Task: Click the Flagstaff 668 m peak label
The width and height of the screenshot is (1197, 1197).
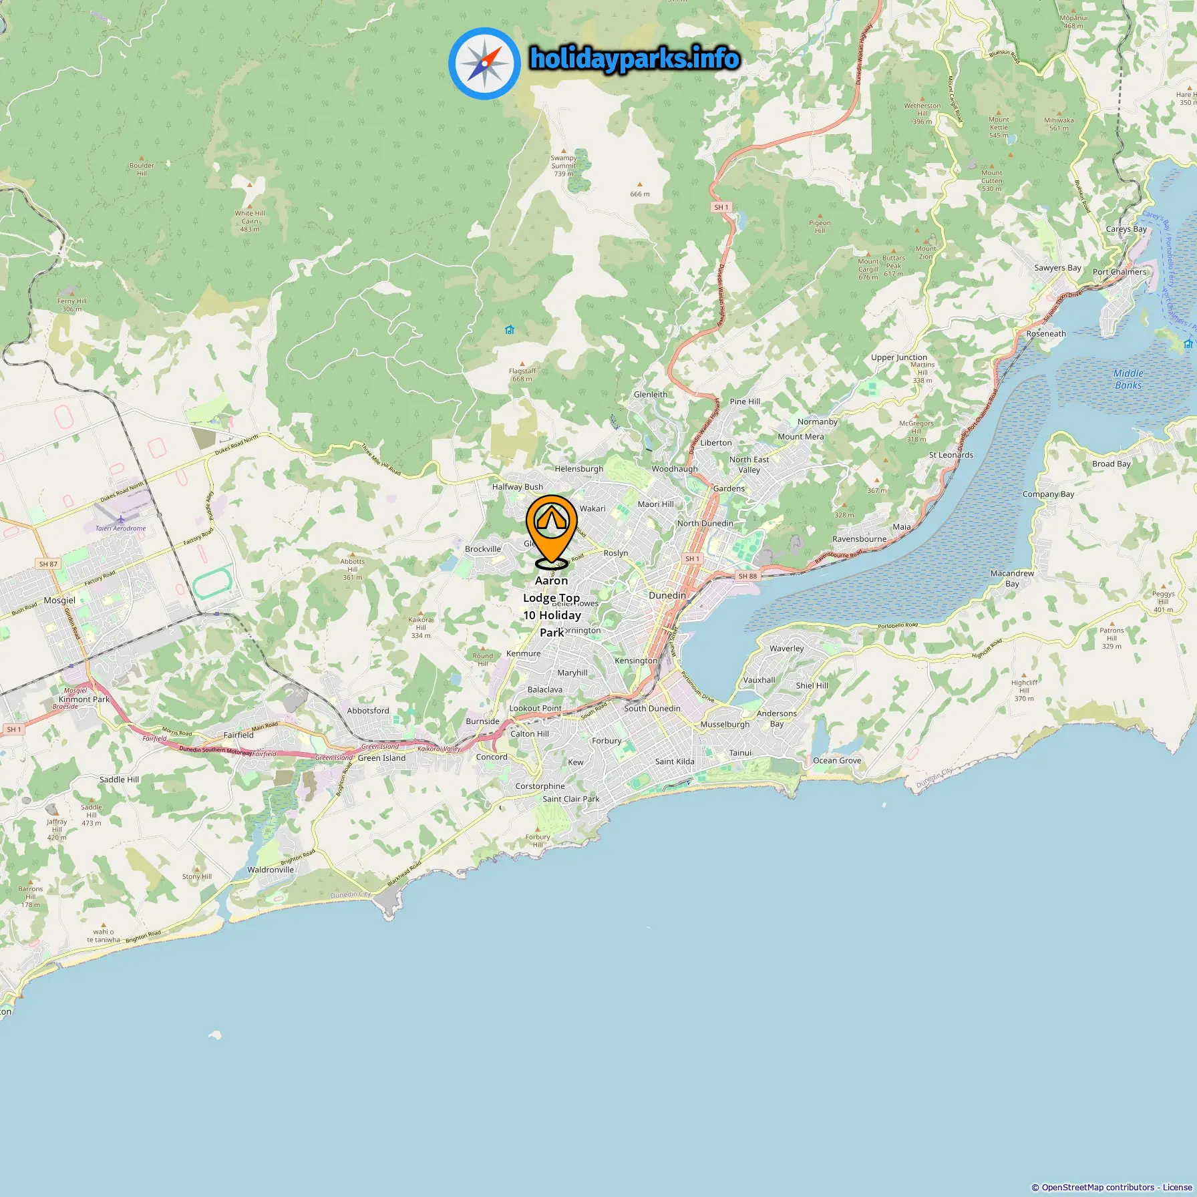Action: pos(522,375)
